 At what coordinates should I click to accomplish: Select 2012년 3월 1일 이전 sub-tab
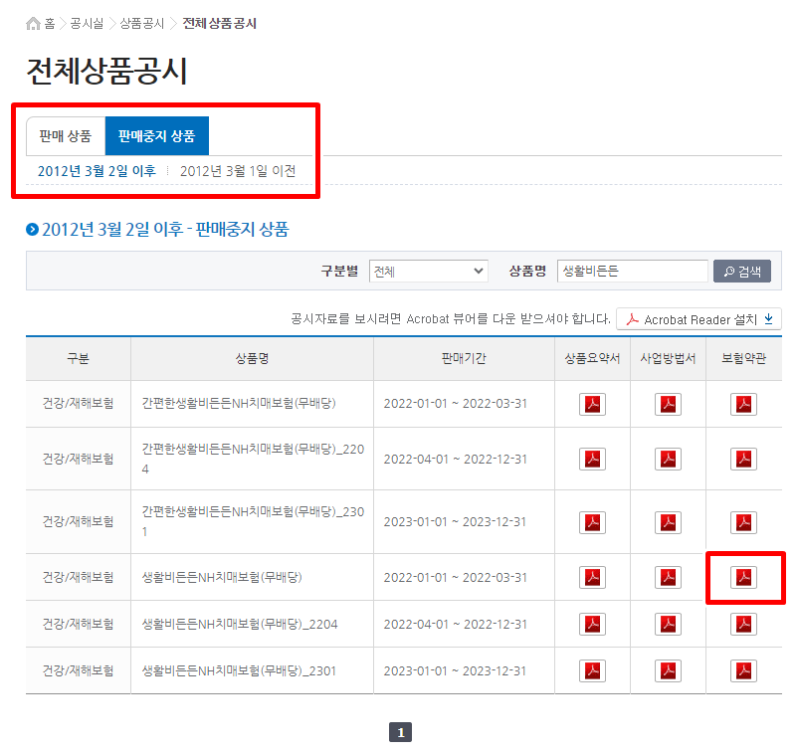[238, 171]
